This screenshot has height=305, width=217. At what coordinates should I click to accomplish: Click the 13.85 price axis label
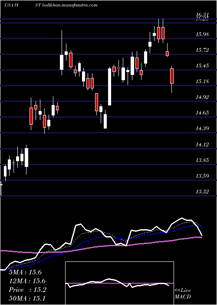[x=202, y=160]
